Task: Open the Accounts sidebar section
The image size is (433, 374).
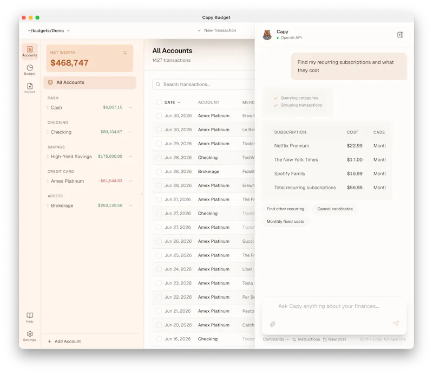Action: 30,51
